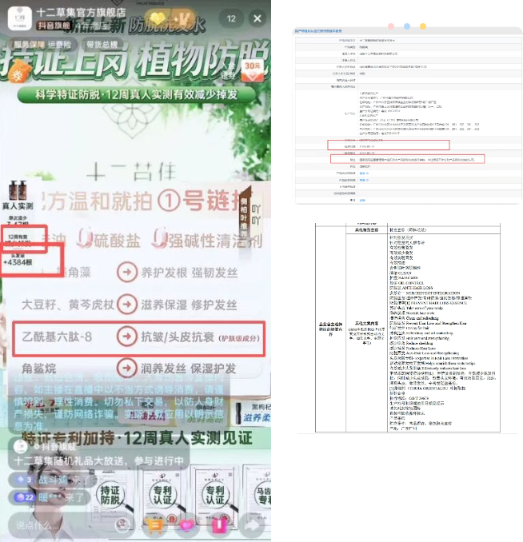The height and width of the screenshot is (542, 523).
Task: Open the pink gift box icon
Action: pos(219,525)
